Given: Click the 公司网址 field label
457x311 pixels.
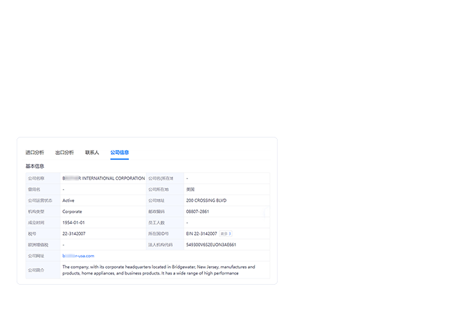Looking at the screenshot, I should pos(36,256).
